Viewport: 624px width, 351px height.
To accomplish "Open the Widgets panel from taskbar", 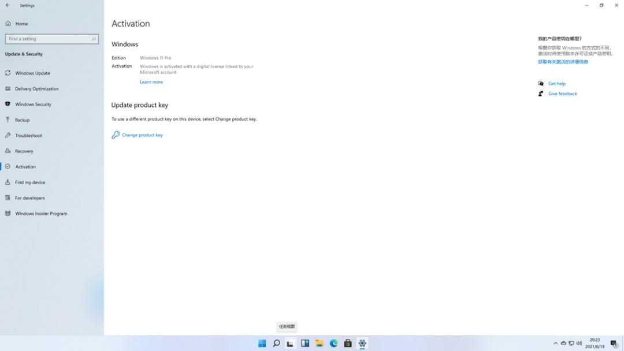I will click(x=305, y=343).
